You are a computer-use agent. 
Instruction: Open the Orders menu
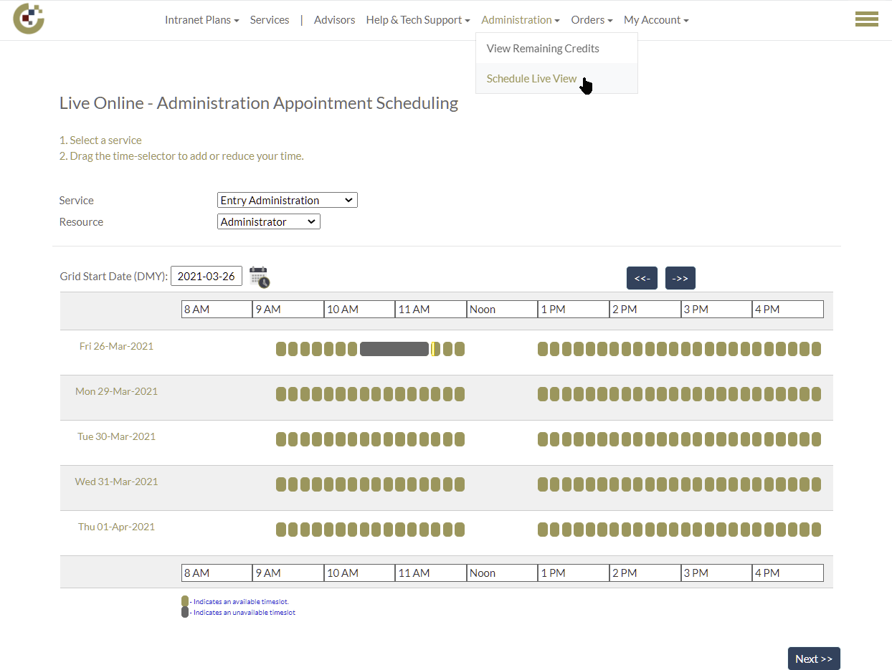pos(592,20)
